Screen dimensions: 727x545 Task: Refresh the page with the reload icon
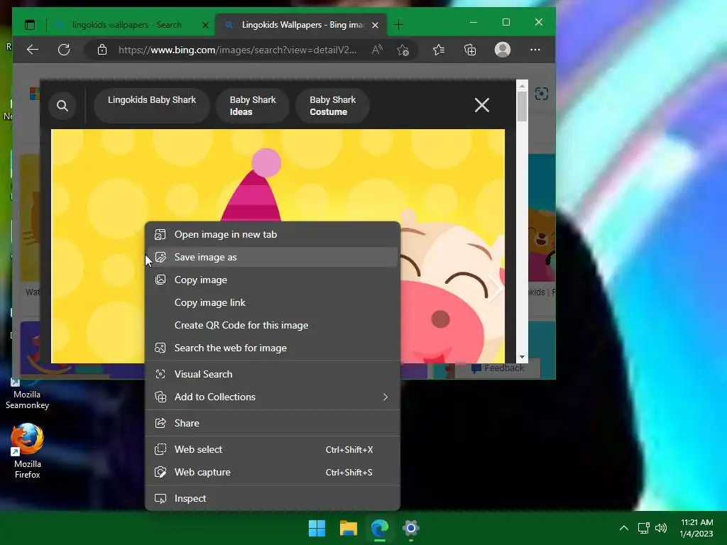tap(64, 50)
